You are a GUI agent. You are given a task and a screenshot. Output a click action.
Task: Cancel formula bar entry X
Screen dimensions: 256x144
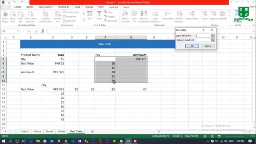point(29,31)
